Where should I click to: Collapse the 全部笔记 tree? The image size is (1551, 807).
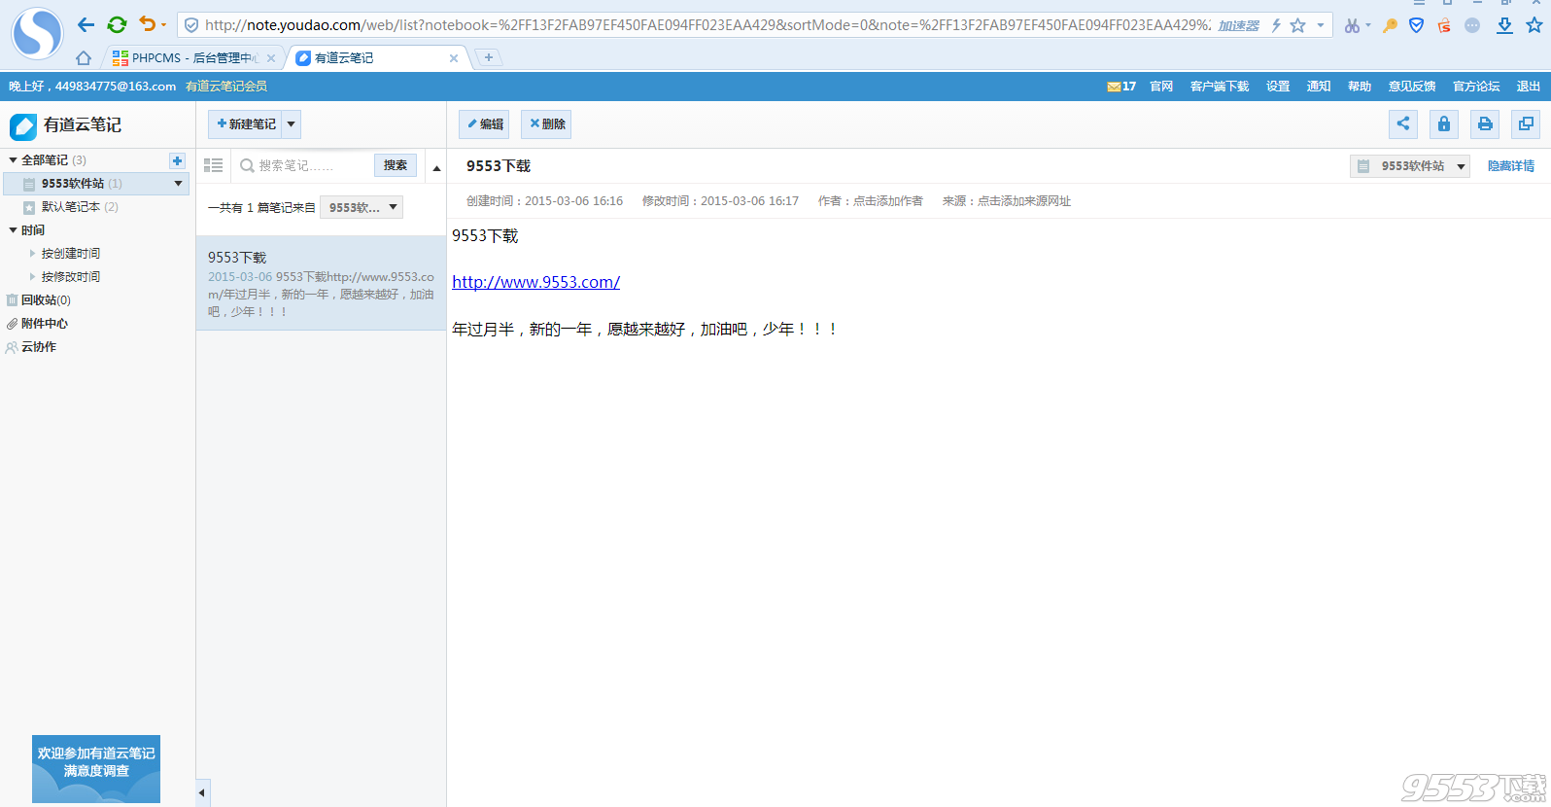13,160
